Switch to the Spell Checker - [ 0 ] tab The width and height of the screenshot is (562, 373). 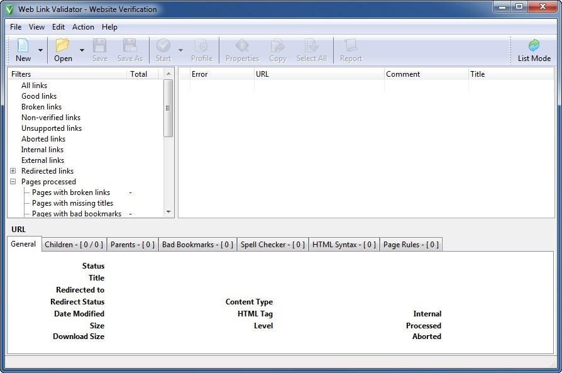pyautogui.click(x=273, y=245)
